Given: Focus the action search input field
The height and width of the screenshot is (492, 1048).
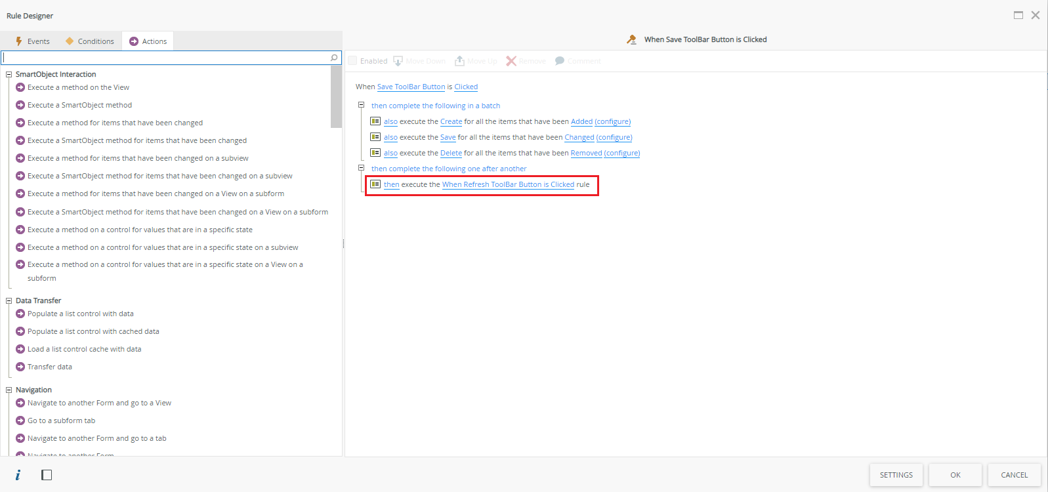Looking at the screenshot, I should pyautogui.click(x=164, y=58).
